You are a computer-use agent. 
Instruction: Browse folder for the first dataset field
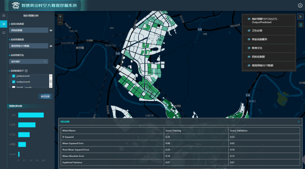(x=51, y=30)
